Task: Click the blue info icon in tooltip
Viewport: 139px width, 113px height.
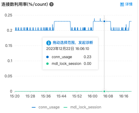Action: [x=49, y=43]
